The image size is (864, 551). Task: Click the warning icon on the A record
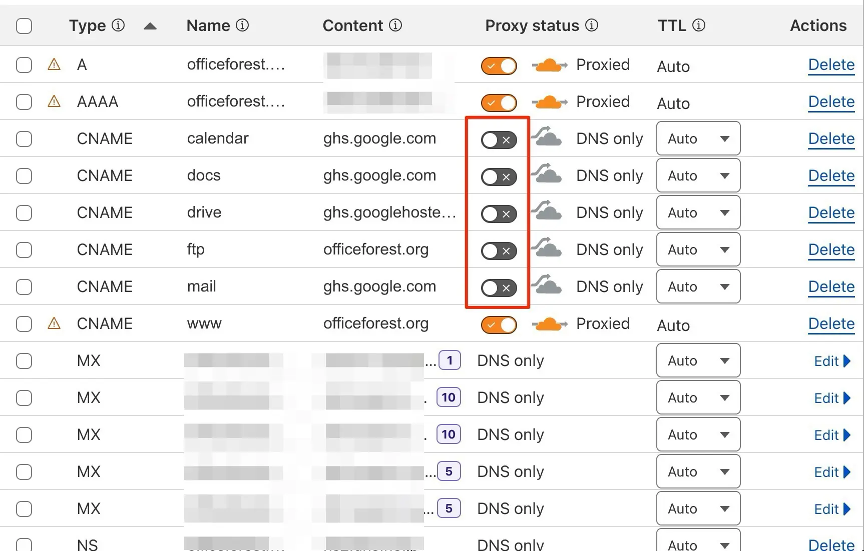[x=54, y=64]
